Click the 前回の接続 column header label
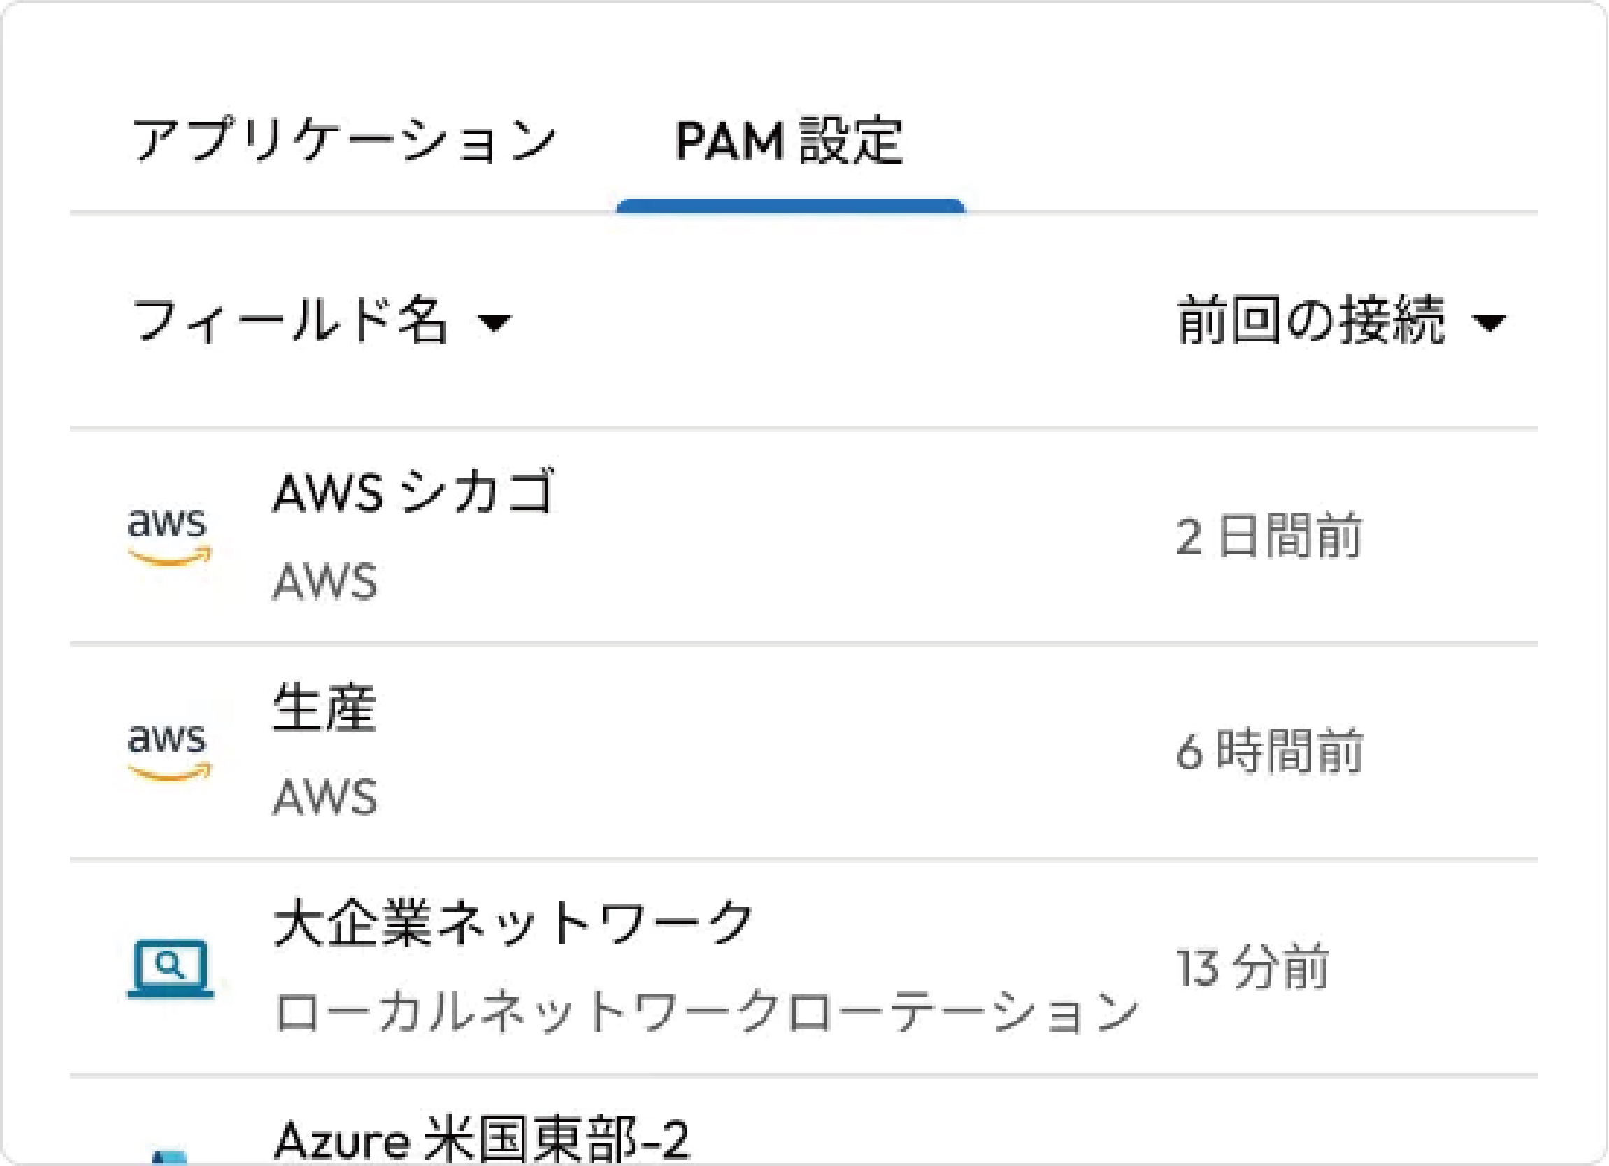1609x1166 pixels. tap(1310, 322)
